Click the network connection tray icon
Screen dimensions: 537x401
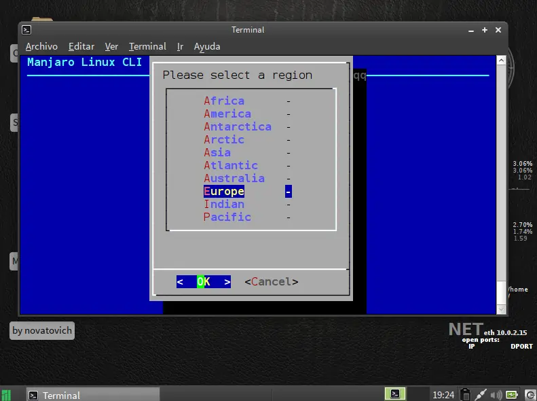pos(481,395)
